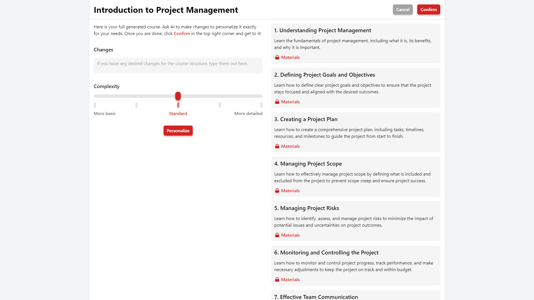Click lock icon under Monitoring and Controlling section
The width and height of the screenshot is (534, 300).
(277, 280)
